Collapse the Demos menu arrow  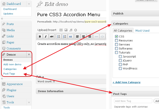[x=29, y=55]
